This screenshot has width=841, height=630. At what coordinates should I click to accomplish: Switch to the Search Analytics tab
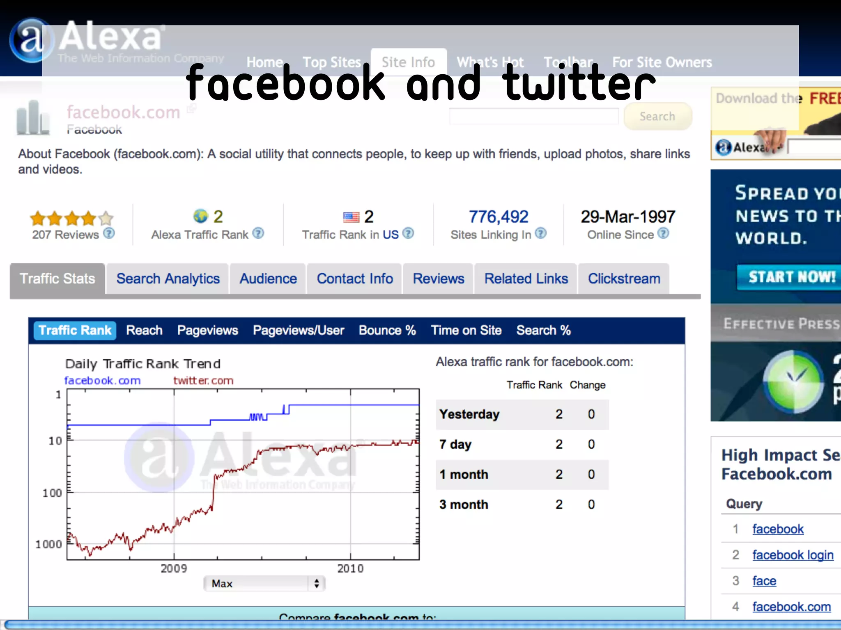168,278
